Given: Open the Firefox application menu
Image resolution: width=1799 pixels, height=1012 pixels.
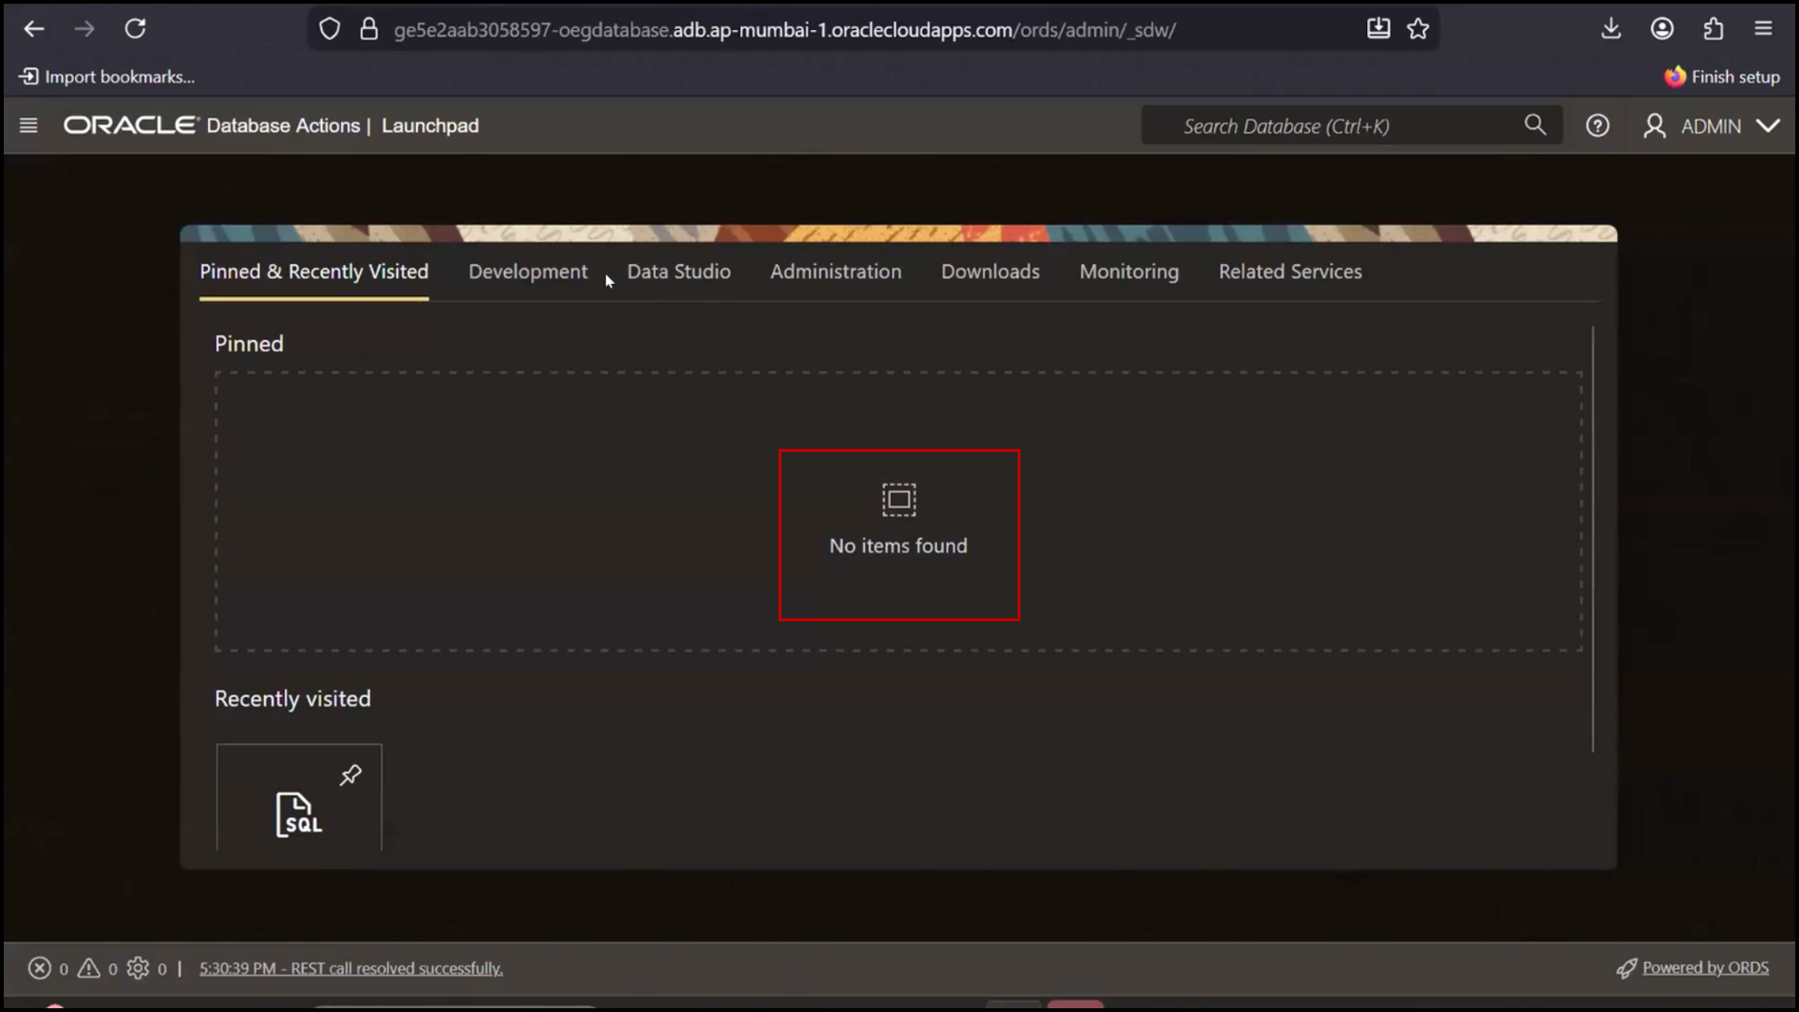Looking at the screenshot, I should click(x=1762, y=28).
